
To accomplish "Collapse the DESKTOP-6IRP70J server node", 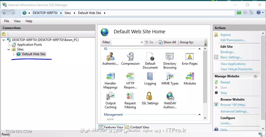I will [3, 40].
